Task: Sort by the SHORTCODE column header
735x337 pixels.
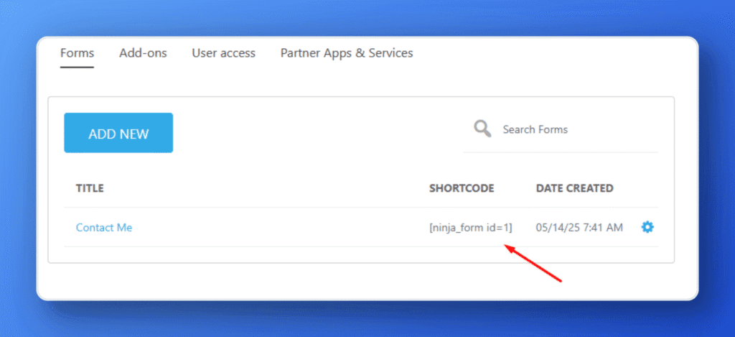Action: (462, 188)
